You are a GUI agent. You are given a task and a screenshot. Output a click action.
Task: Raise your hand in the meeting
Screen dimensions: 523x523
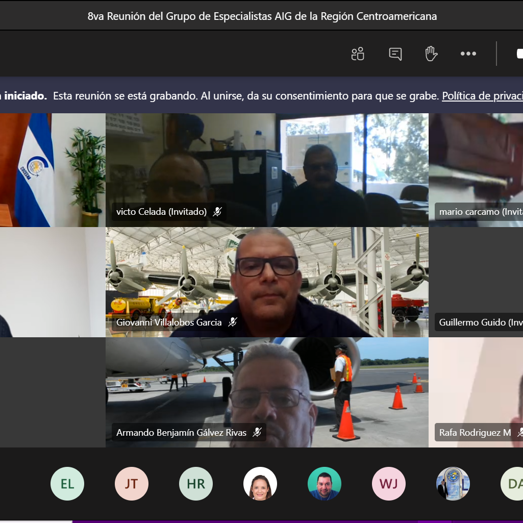click(432, 54)
